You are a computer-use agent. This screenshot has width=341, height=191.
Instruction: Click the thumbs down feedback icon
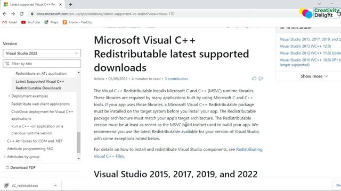(261, 79)
